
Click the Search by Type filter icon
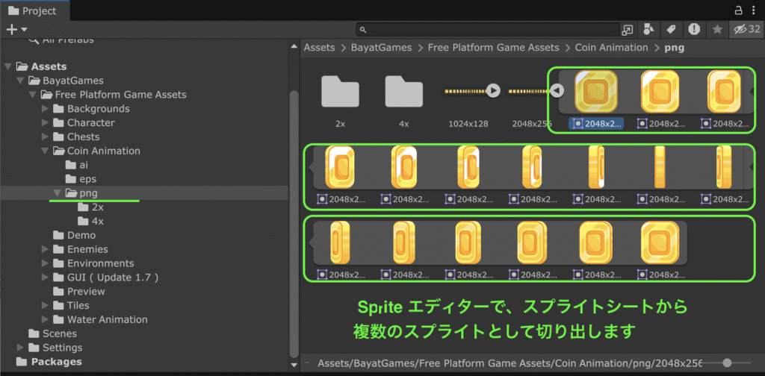648,29
